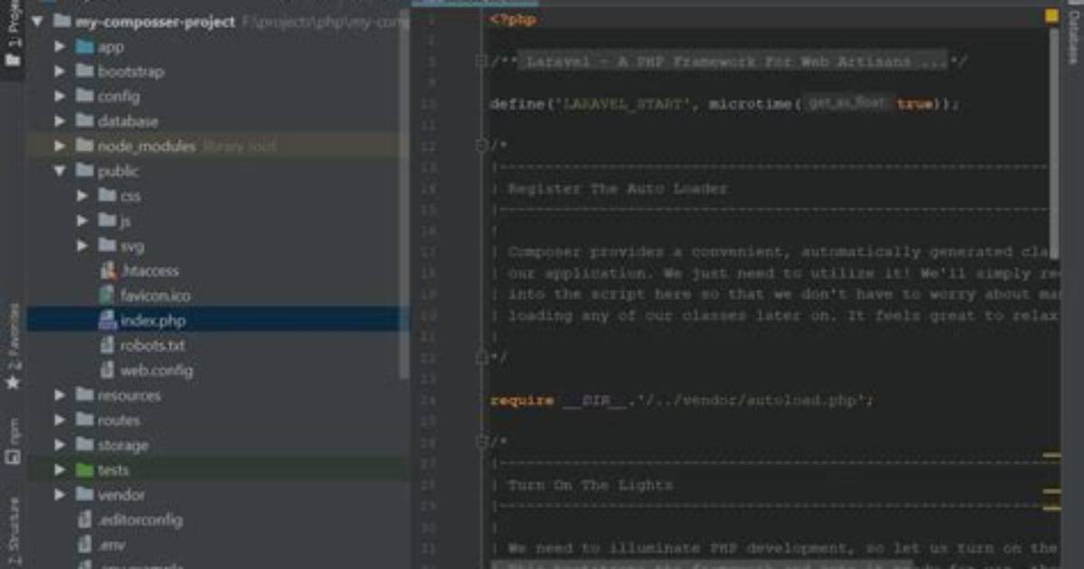Select the favicon.ico file name
Screen dimensions: 1084x569
tap(156, 295)
